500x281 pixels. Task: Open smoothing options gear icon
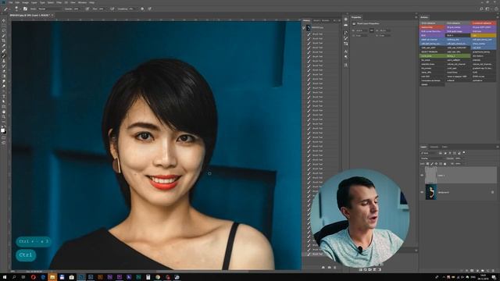142,9
